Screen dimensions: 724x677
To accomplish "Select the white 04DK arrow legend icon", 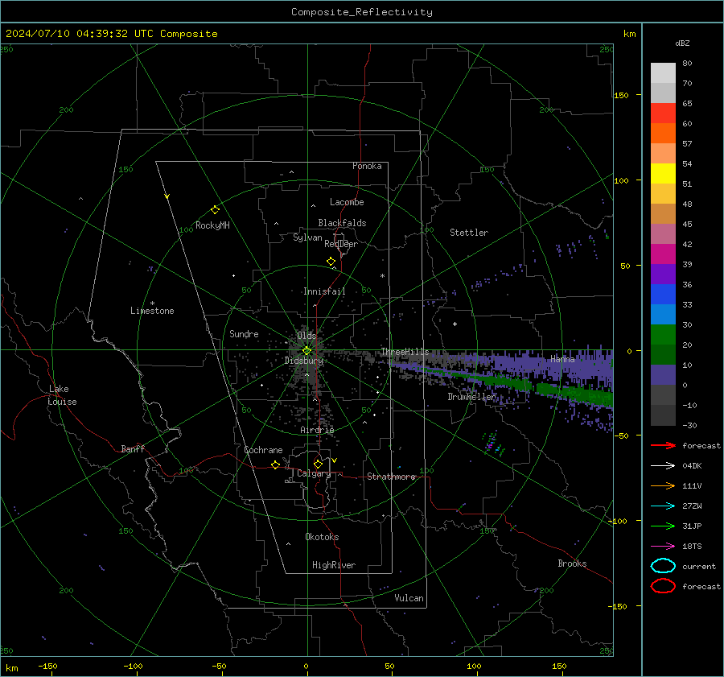I will (x=663, y=466).
